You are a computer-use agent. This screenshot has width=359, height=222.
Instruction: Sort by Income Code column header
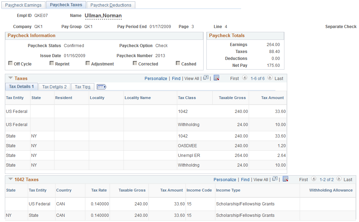pos(199,190)
